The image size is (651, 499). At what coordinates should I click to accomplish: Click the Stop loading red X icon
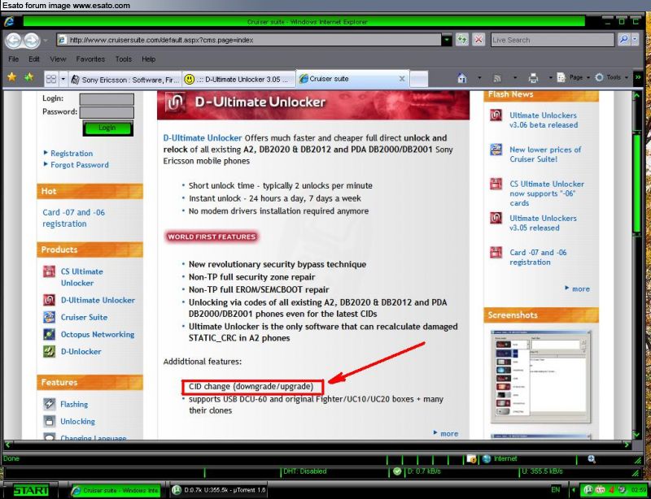pyautogui.click(x=478, y=40)
